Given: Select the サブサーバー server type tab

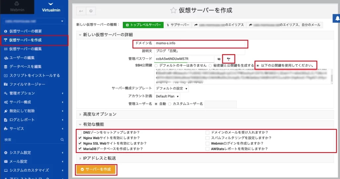Looking at the screenshot, I should (x=178, y=25).
